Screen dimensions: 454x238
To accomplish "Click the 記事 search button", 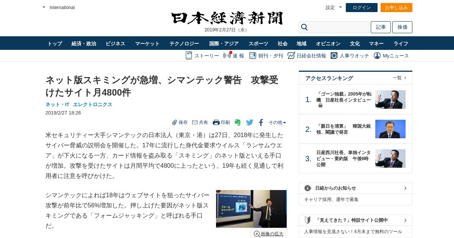I will [x=381, y=27].
